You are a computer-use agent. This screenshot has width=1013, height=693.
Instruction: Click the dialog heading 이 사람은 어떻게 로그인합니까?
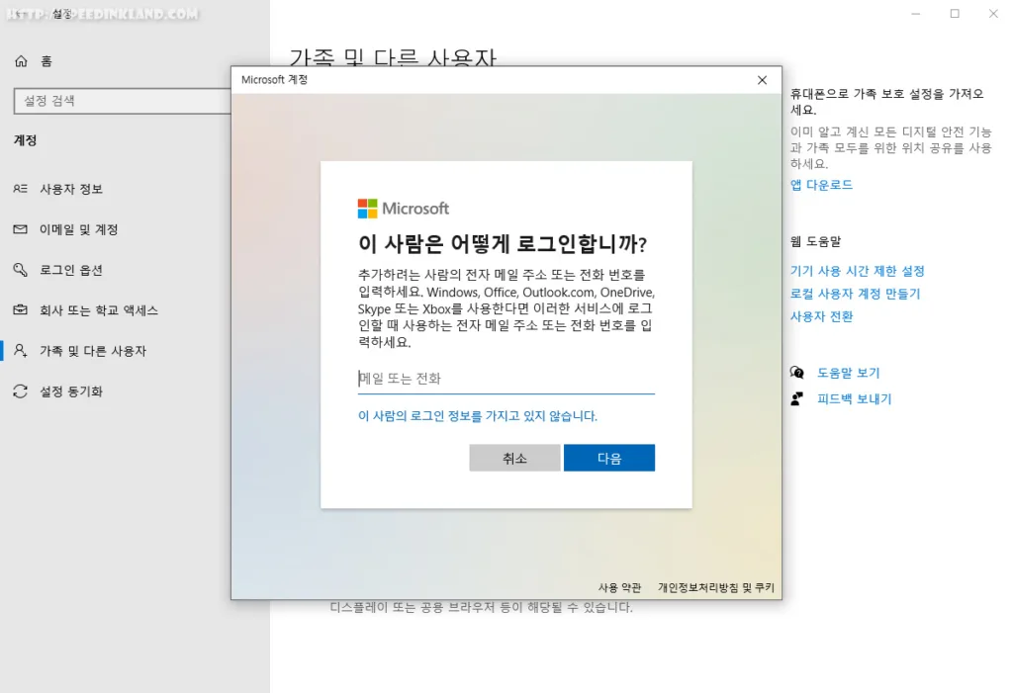(503, 243)
